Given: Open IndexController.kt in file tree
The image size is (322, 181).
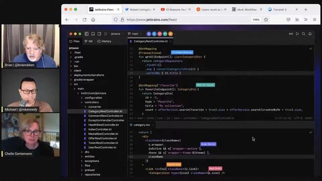Looking at the screenshot, I should 100,129.
